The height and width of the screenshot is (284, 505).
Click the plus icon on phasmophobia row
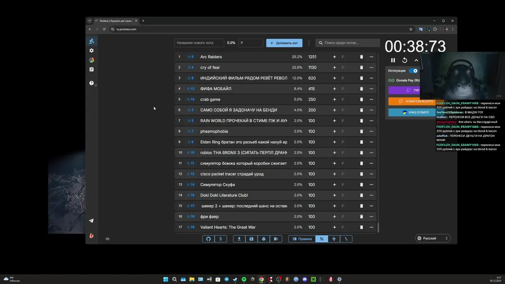pos(335,131)
